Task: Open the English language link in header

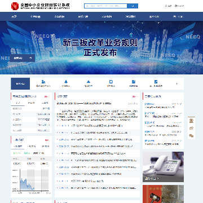Action: click(179, 6)
